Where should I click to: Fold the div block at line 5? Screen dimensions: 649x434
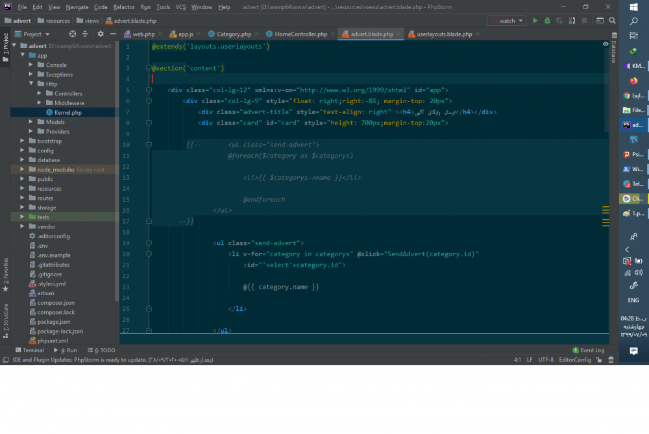149,90
